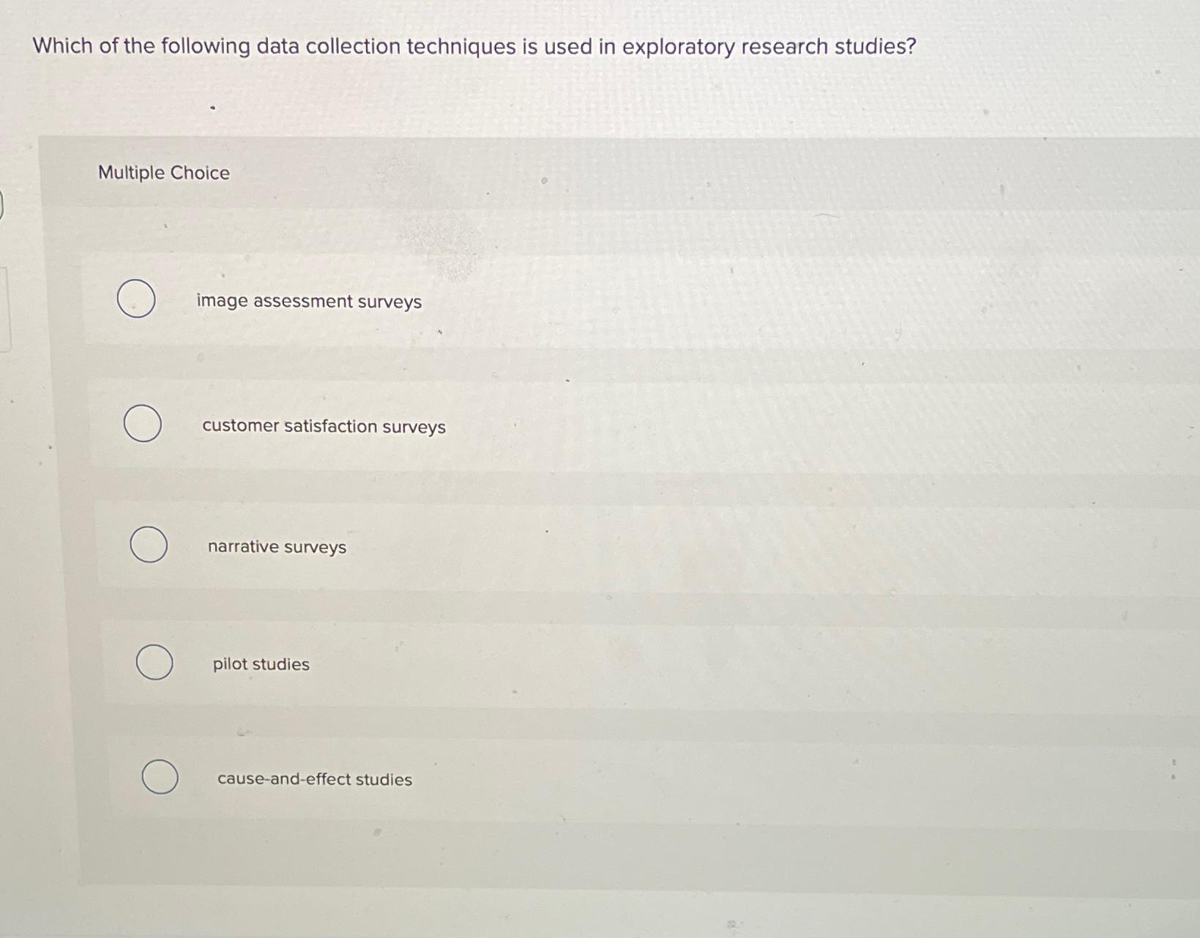
Task: Click the cause-and-effect studies answer text
Action: [x=313, y=779]
